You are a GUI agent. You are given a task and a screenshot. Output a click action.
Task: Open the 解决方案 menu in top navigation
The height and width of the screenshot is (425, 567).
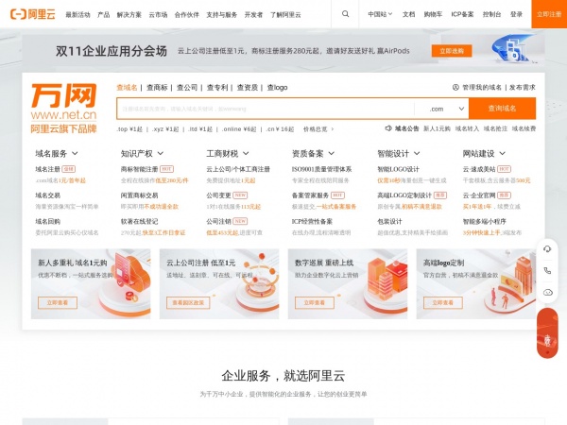pyautogui.click(x=129, y=15)
